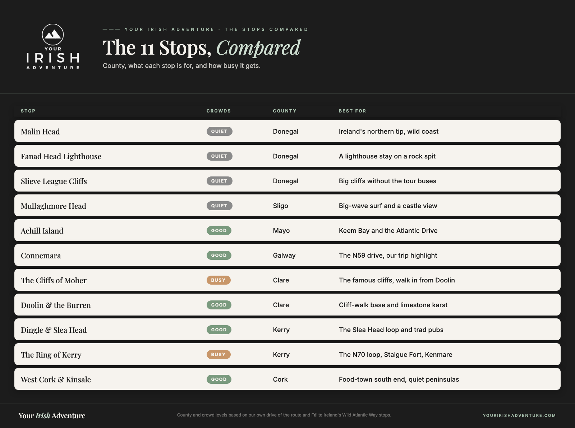This screenshot has width=575, height=428.
Task: Click Clare in the Cliffs of Moher row
Action: (281, 280)
